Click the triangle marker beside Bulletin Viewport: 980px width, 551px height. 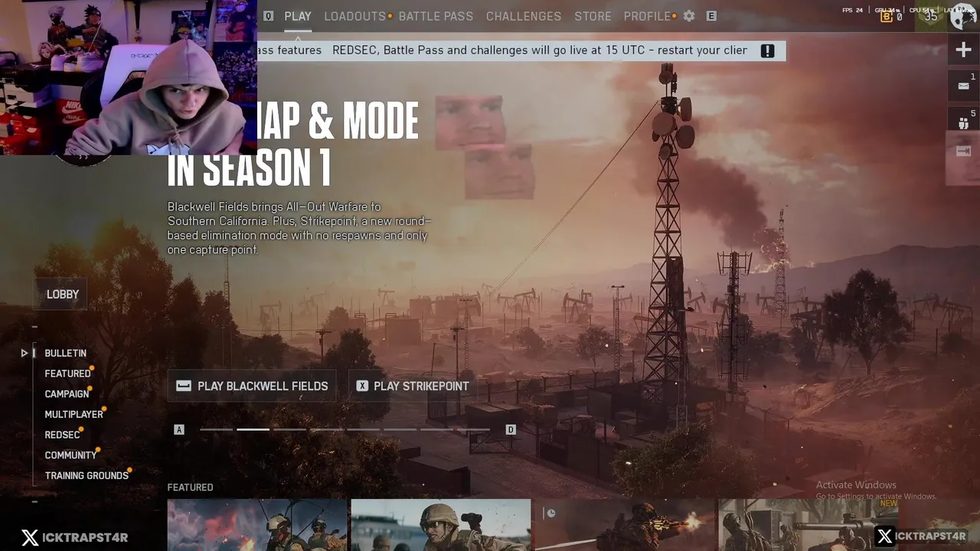24,353
